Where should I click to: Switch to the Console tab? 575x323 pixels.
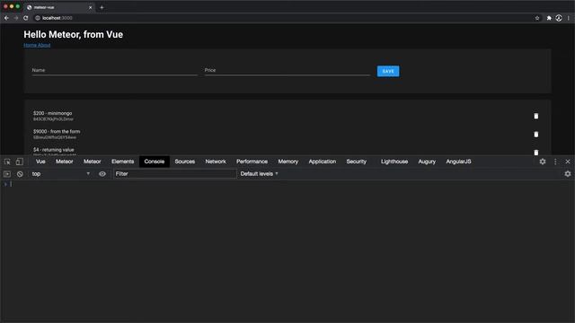[154, 161]
